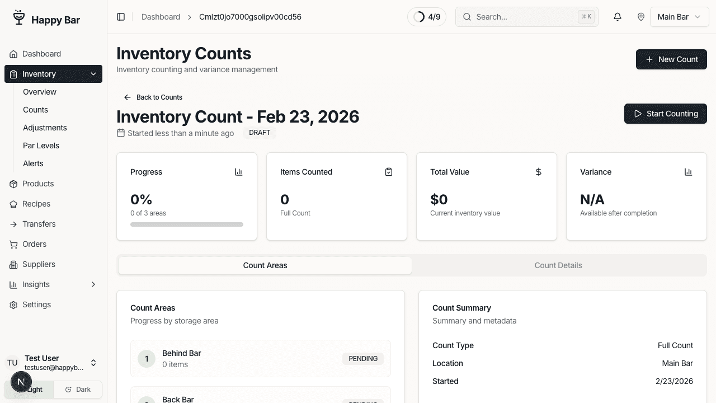The image size is (716, 403).
Task: Open the notifications bell
Action: pyautogui.click(x=617, y=17)
